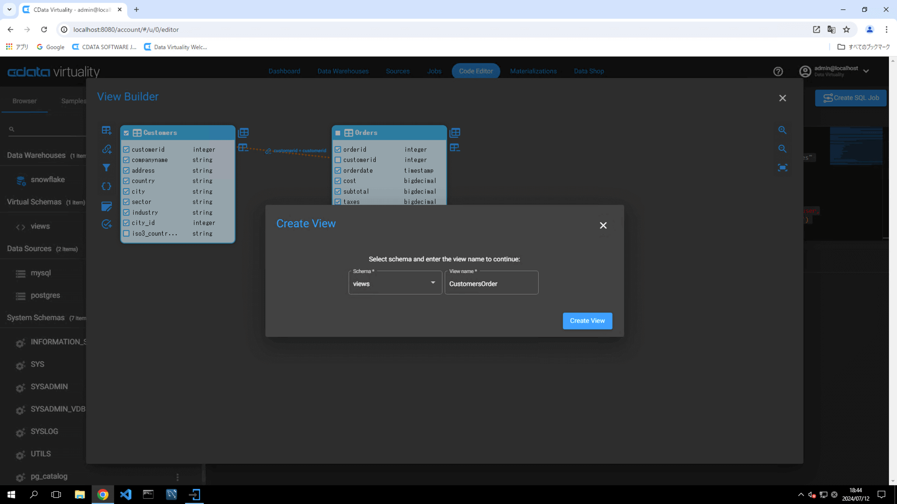
Task: Click the zoom in magnifier icon
Action: point(783,130)
